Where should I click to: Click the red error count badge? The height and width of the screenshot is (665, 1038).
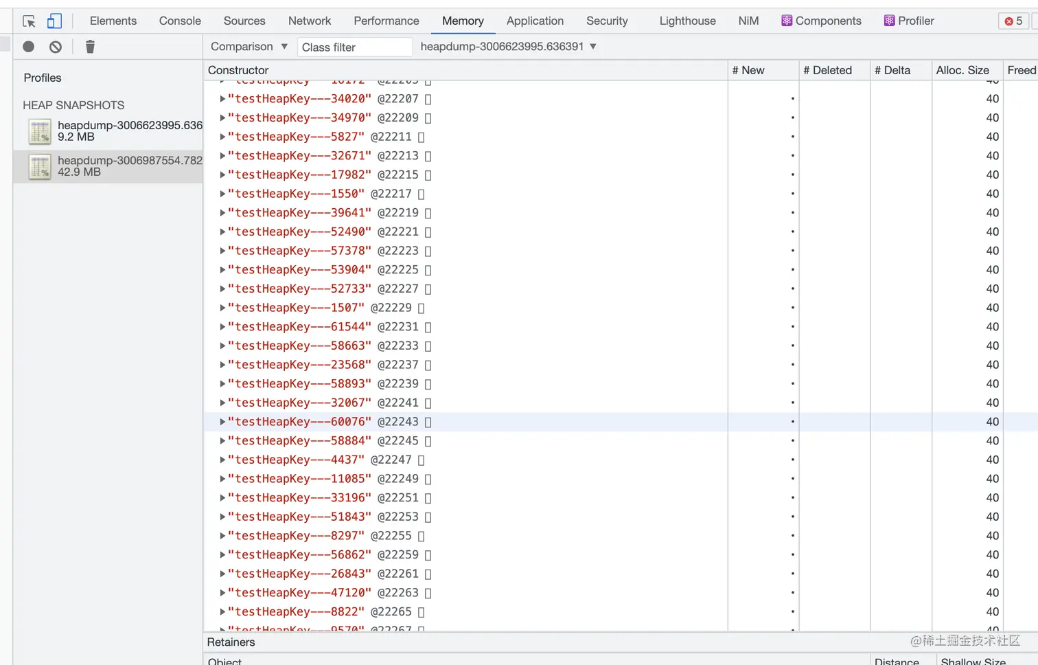click(x=1014, y=21)
